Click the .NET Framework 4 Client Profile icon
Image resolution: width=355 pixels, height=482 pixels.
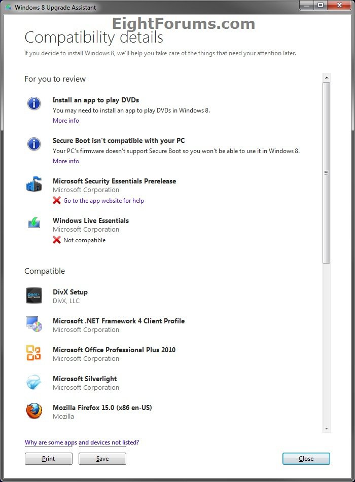(34, 324)
